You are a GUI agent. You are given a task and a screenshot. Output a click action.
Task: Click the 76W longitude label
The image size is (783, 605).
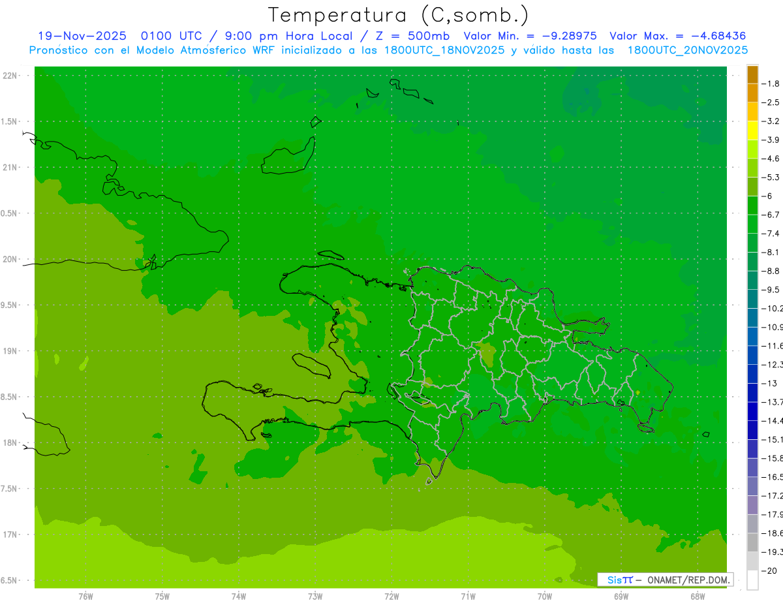pos(85,597)
